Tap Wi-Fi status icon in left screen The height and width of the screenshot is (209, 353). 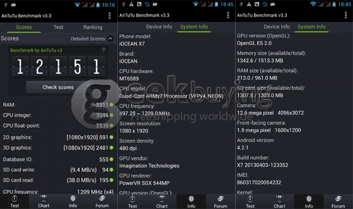(x=77, y=5)
